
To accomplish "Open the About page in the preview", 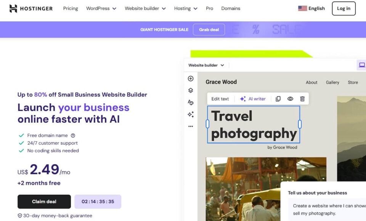I will [x=311, y=82].
